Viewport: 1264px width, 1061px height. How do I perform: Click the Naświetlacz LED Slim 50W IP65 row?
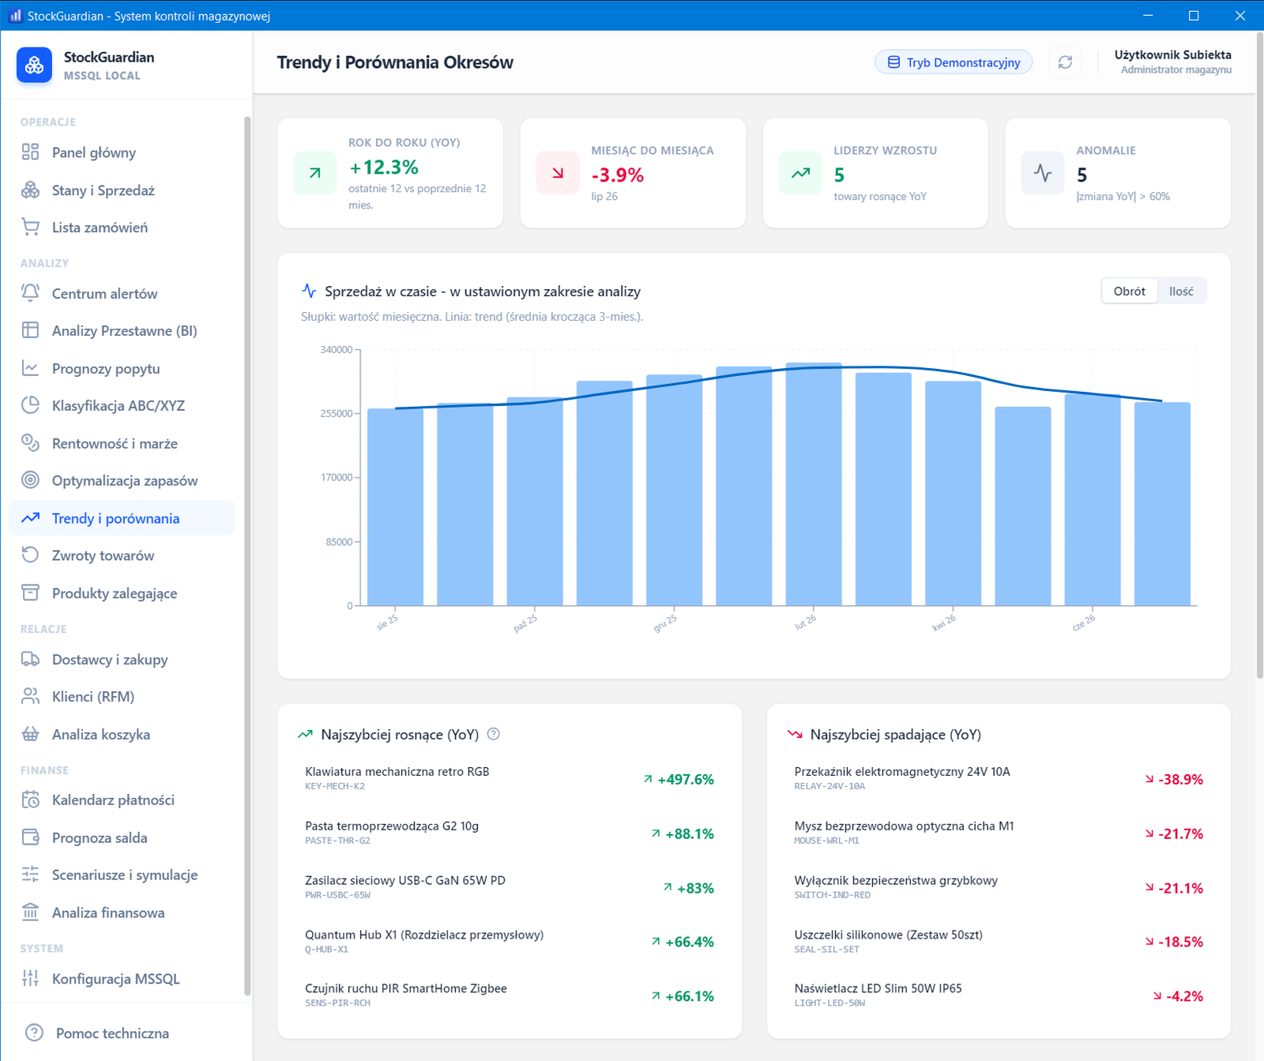pos(999,996)
